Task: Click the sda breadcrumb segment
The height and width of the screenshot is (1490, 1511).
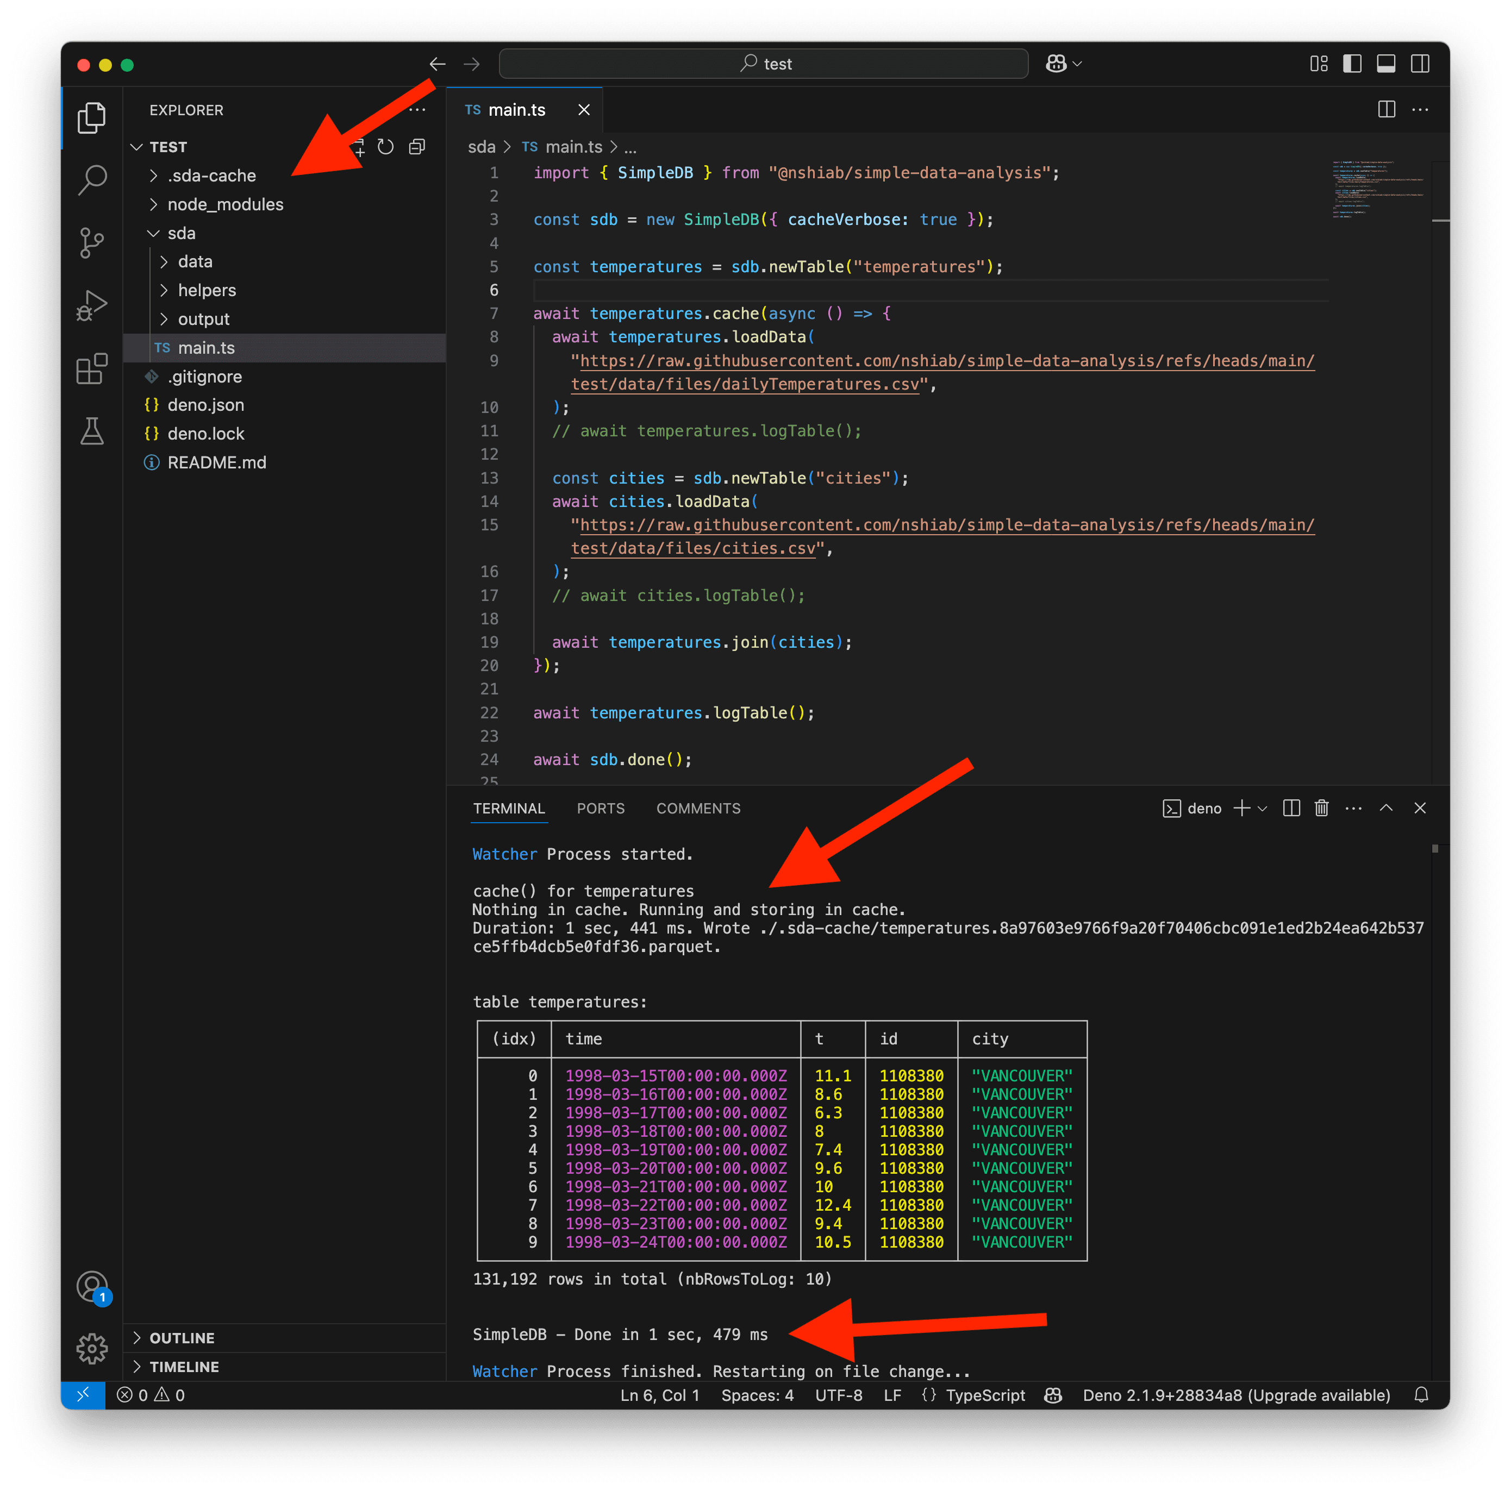Action: (x=482, y=147)
